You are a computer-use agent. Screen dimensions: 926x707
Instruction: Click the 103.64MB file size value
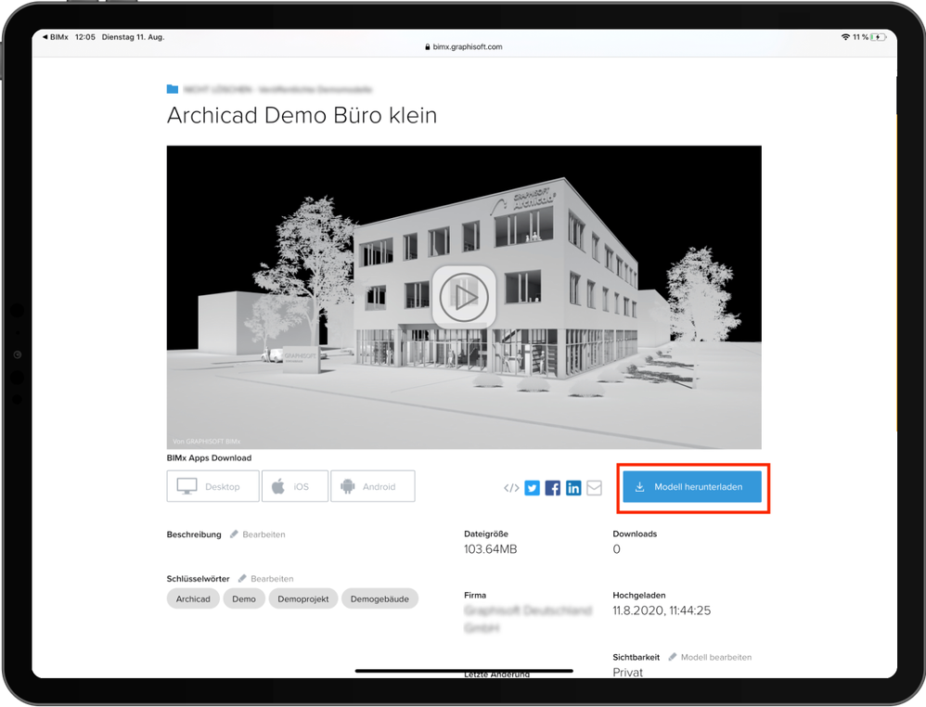pos(490,549)
